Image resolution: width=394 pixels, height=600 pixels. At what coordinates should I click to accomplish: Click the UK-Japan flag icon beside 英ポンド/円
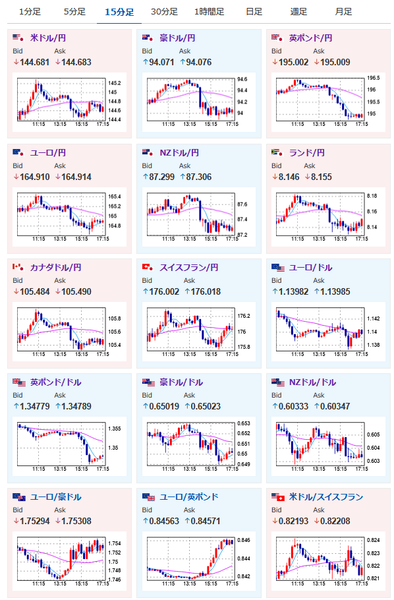pyautogui.click(x=277, y=38)
